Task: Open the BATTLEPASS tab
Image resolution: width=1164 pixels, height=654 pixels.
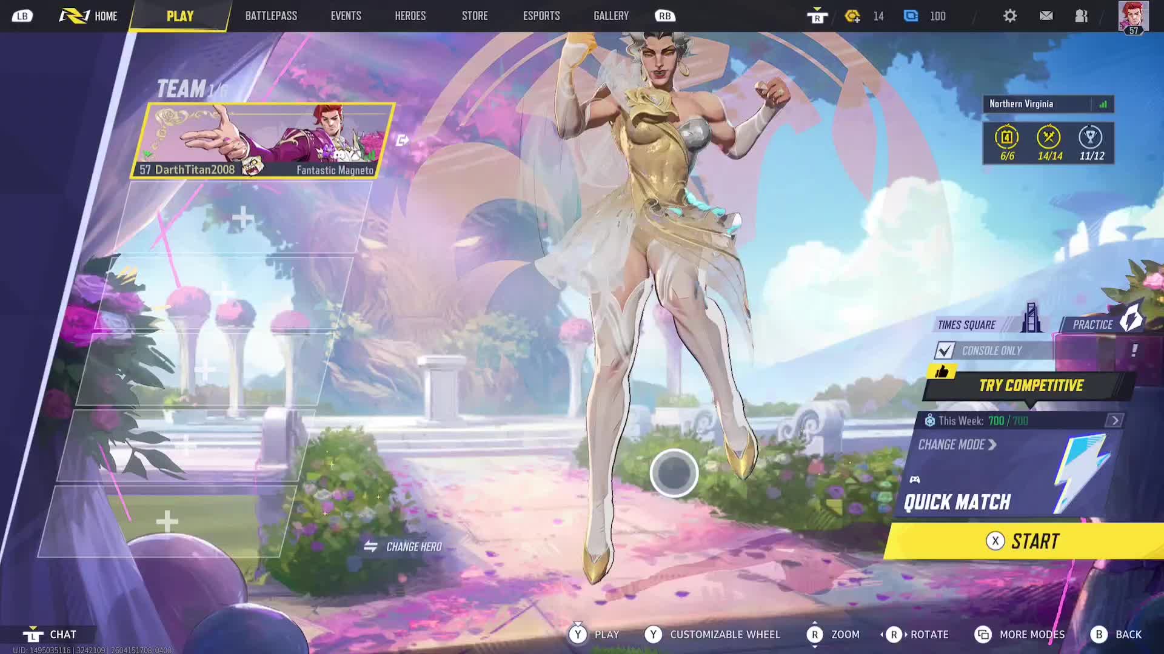Action: (271, 16)
